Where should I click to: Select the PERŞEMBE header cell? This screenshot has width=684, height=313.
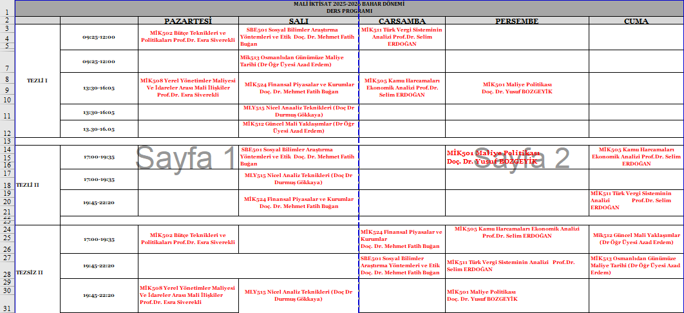517,21
